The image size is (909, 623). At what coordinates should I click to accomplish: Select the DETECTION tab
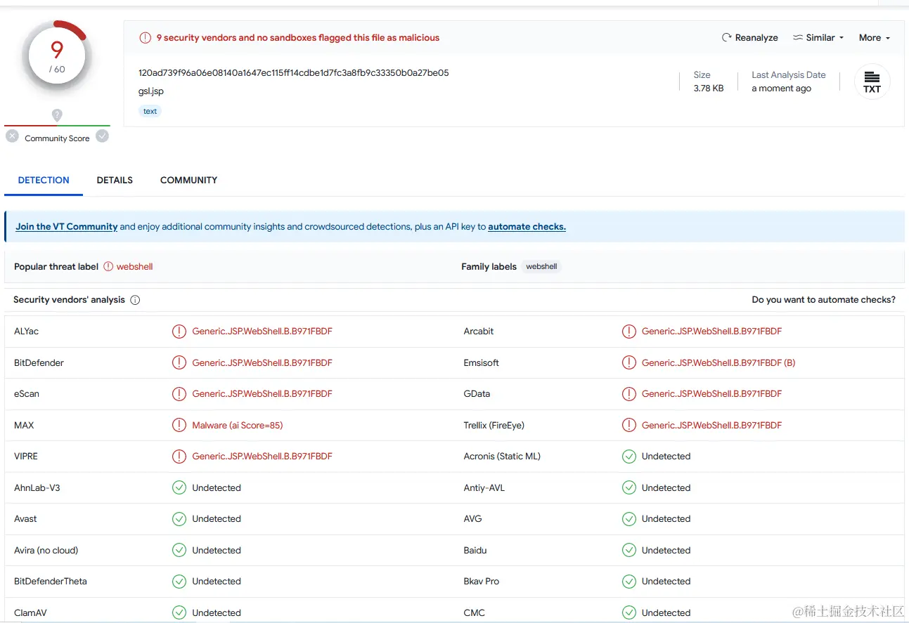pos(44,181)
